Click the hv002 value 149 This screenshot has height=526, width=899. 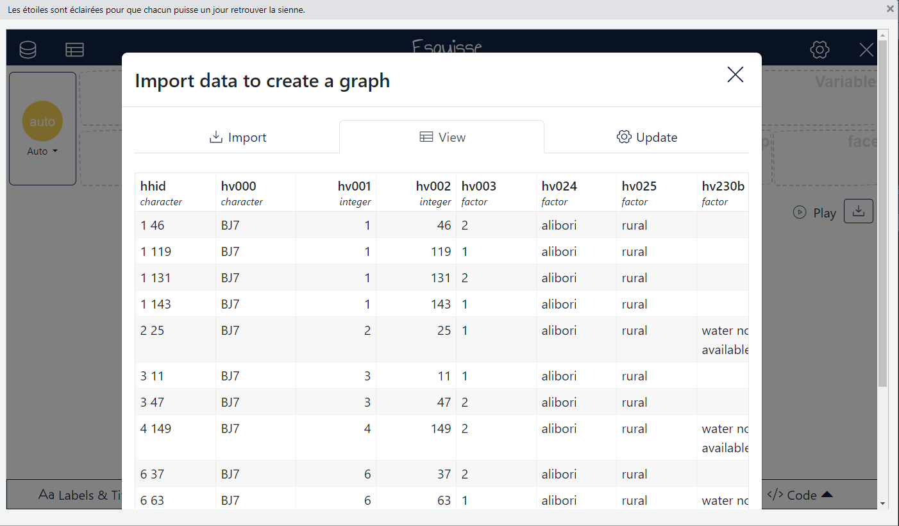tap(441, 428)
